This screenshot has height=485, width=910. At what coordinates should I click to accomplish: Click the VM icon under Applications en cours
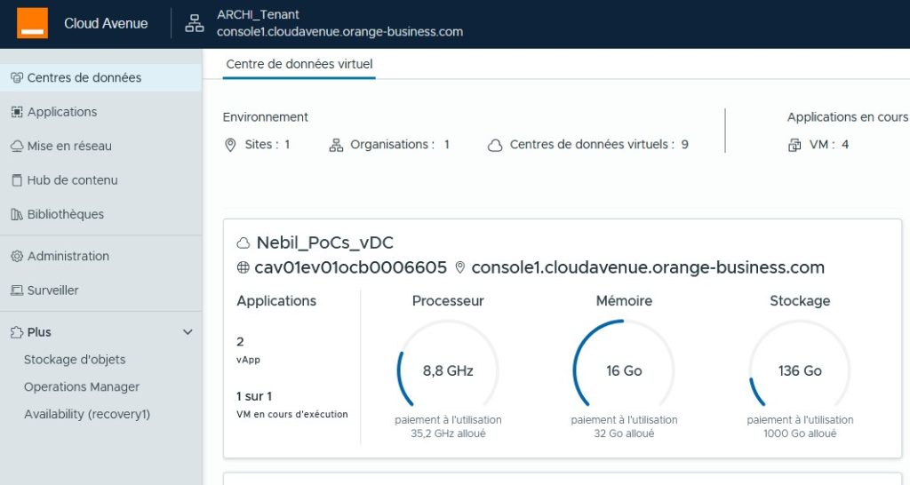794,145
